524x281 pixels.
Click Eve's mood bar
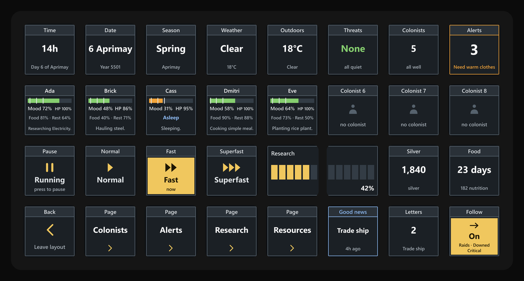click(292, 100)
